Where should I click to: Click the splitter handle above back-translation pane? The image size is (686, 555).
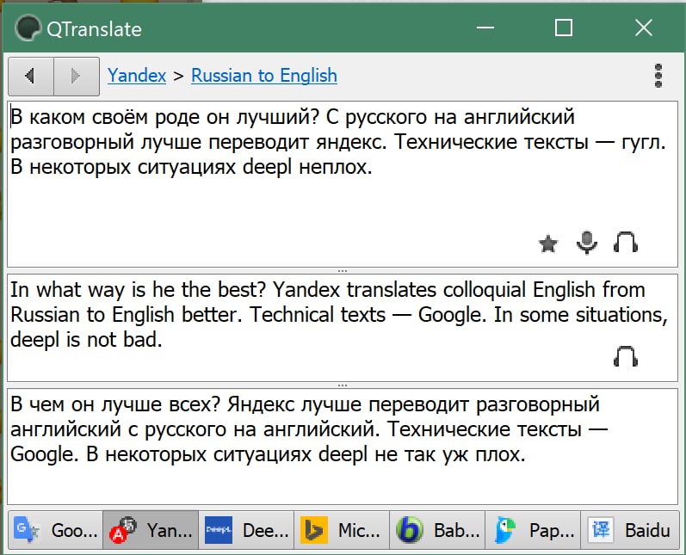pyautogui.click(x=343, y=385)
